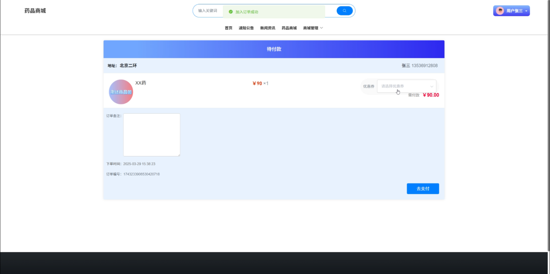550x274 pixels.
Task: Open the 药品商城 navigation item
Action: (289, 28)
